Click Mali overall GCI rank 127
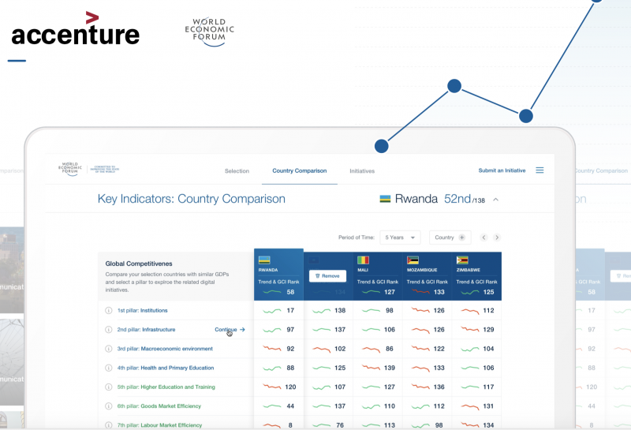This screenshot has width=631, height=430. point(389,292)
